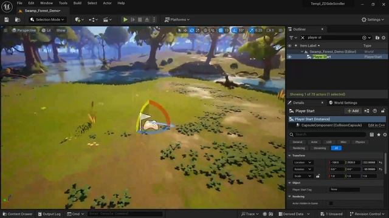Choose the Scale gizmo tool in the viewport

[x=198, y=30]
